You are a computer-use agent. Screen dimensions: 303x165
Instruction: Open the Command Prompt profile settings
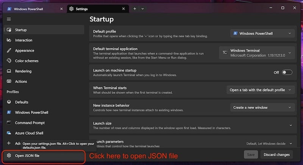[44, 123]
